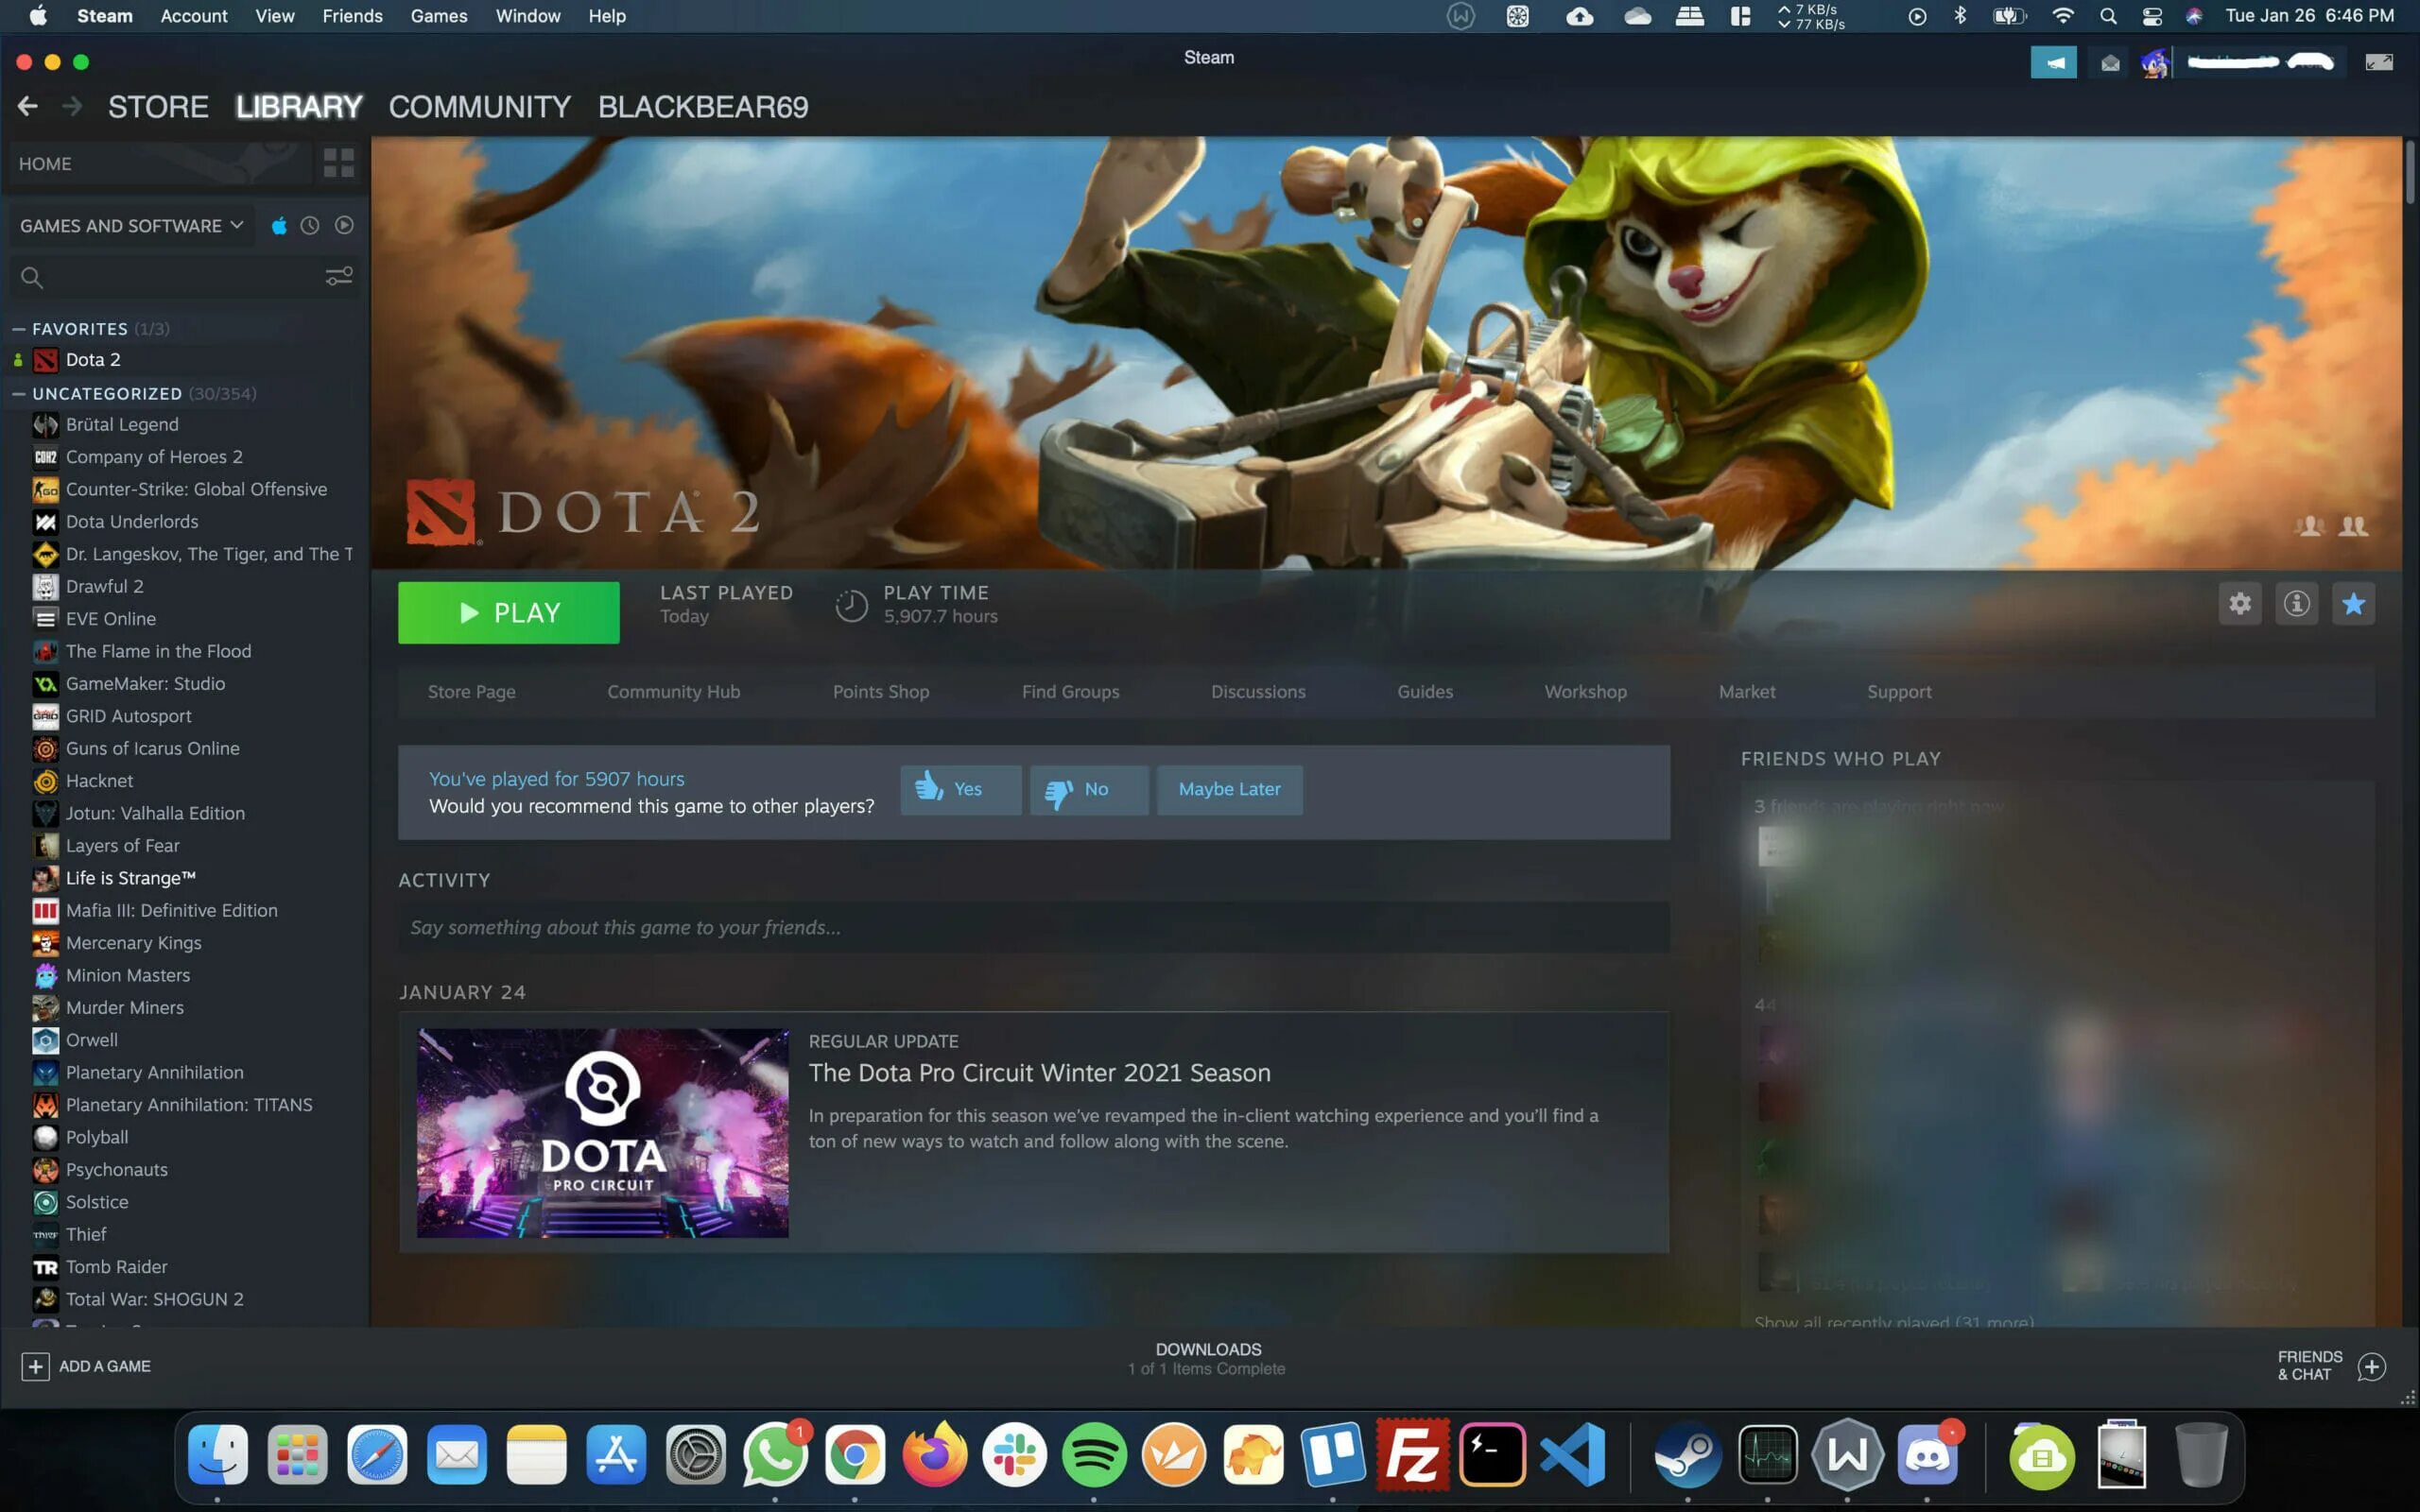This screenshot has height=1512, width=2420.
Task: Open advanced search filter icon
Action: tap(339, 276)
